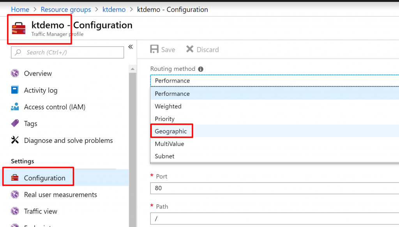Viewport: 399px width, 227px height.
Task: Click the Traffic Manager profile toolbox icon
Action: (x=19, y=28)
